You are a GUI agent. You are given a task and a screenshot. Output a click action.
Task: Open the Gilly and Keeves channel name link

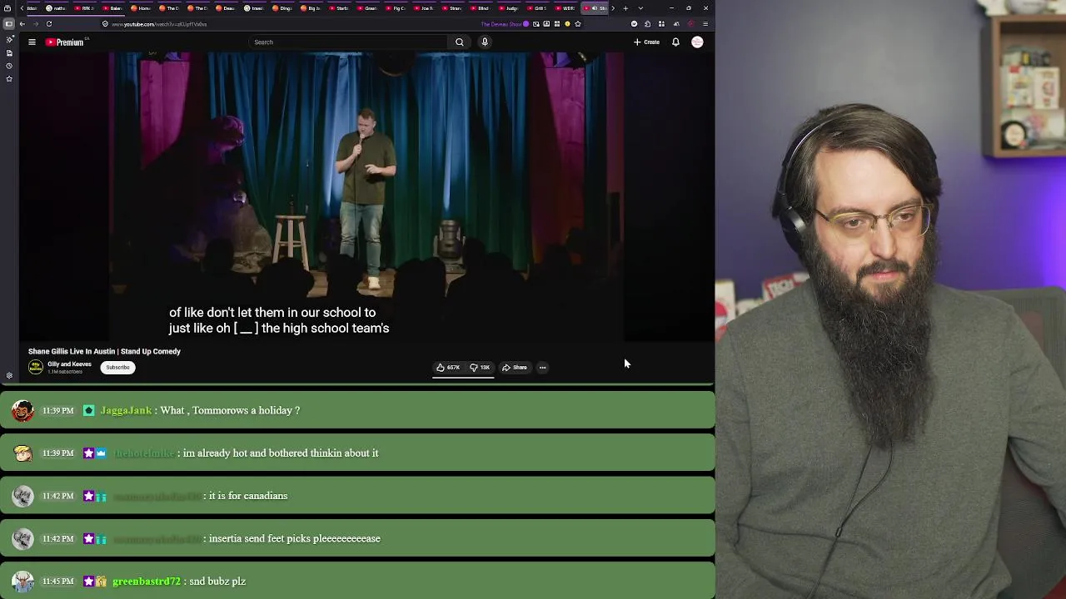(69, 364)
